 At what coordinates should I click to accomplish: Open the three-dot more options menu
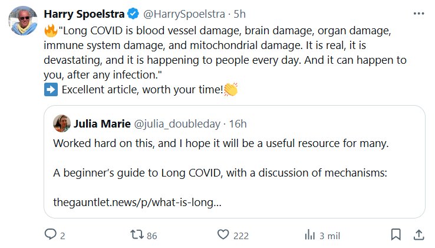pyautogui.click(x=417, y=12)
